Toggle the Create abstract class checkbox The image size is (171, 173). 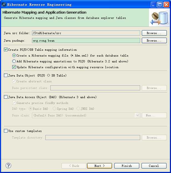tap(14, 81)
